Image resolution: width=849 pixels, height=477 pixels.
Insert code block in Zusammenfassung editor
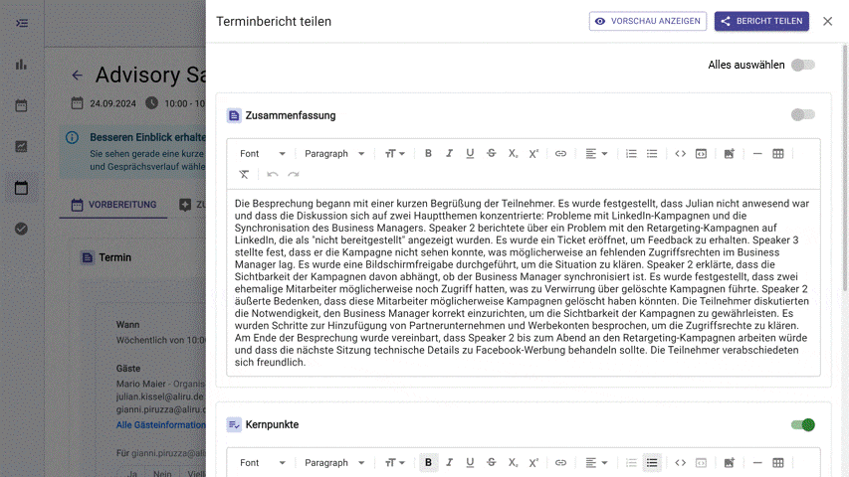pyautogui.click(x=701, y=154)
